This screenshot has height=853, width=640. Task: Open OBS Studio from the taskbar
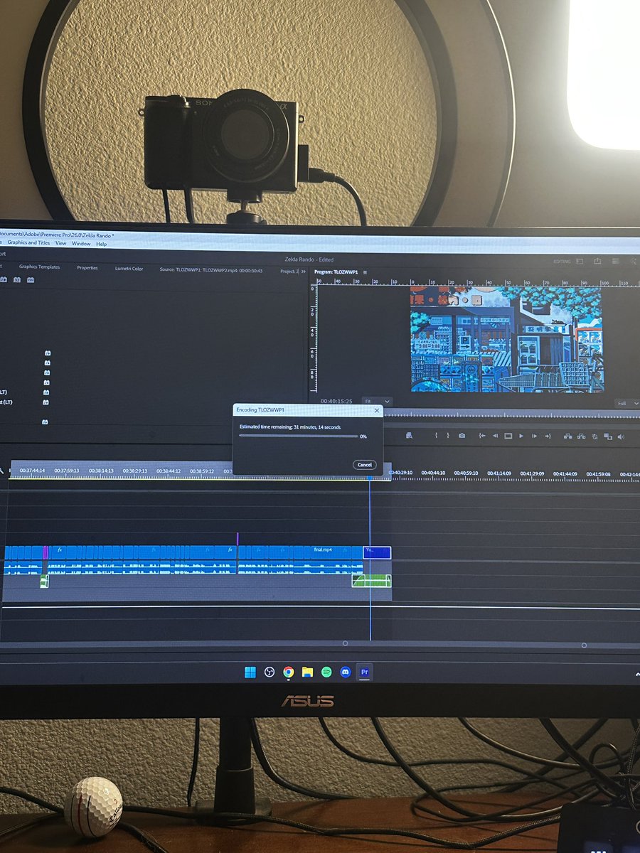[270, 672]
